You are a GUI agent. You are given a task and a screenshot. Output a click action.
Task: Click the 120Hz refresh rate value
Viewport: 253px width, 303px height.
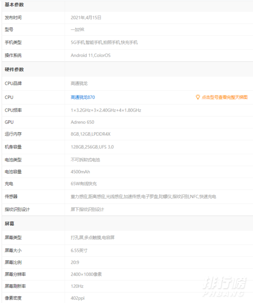77,286
